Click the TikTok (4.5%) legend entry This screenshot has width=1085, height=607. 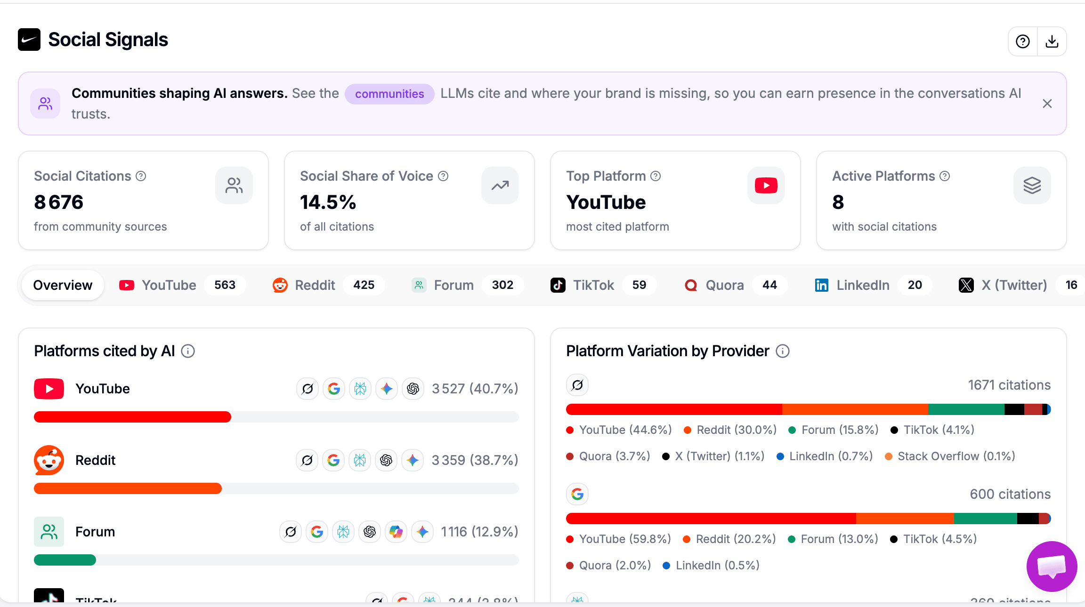pos(933,539)
